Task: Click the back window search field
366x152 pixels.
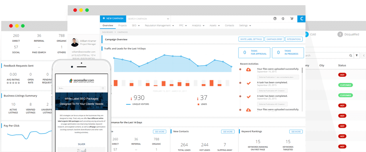Action: pos(329,56)
